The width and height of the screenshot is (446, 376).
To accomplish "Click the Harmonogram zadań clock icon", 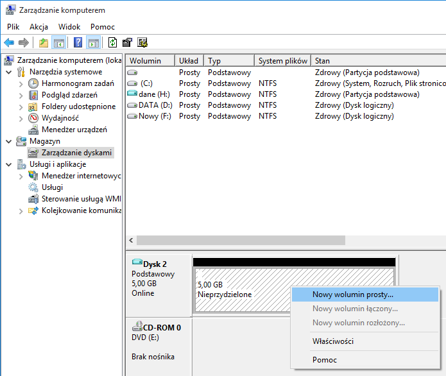I will pos(33,83).
